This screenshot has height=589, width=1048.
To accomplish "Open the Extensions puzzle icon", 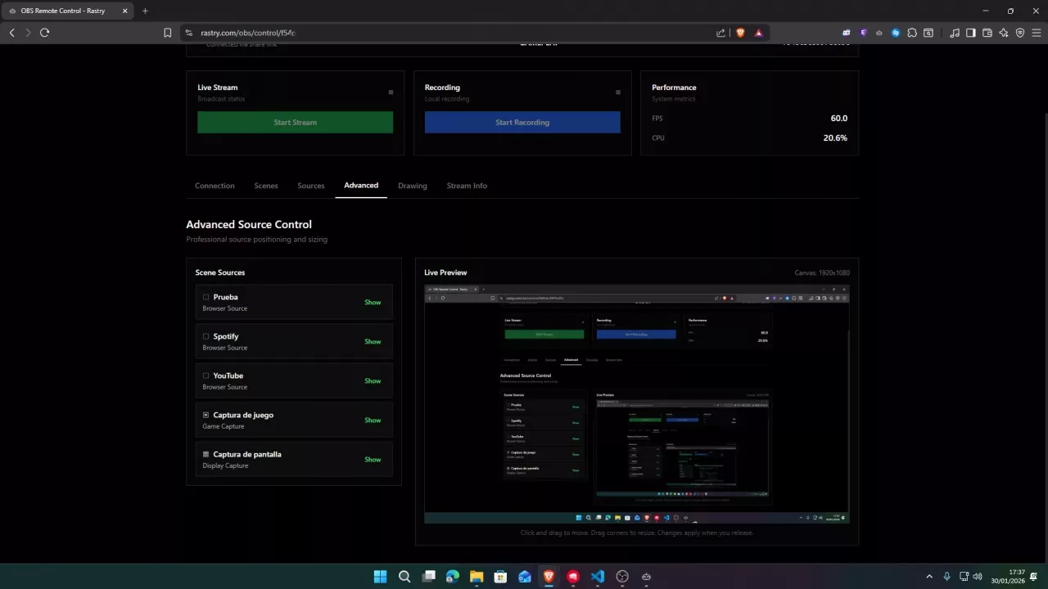I will click(x=912, y=33).
